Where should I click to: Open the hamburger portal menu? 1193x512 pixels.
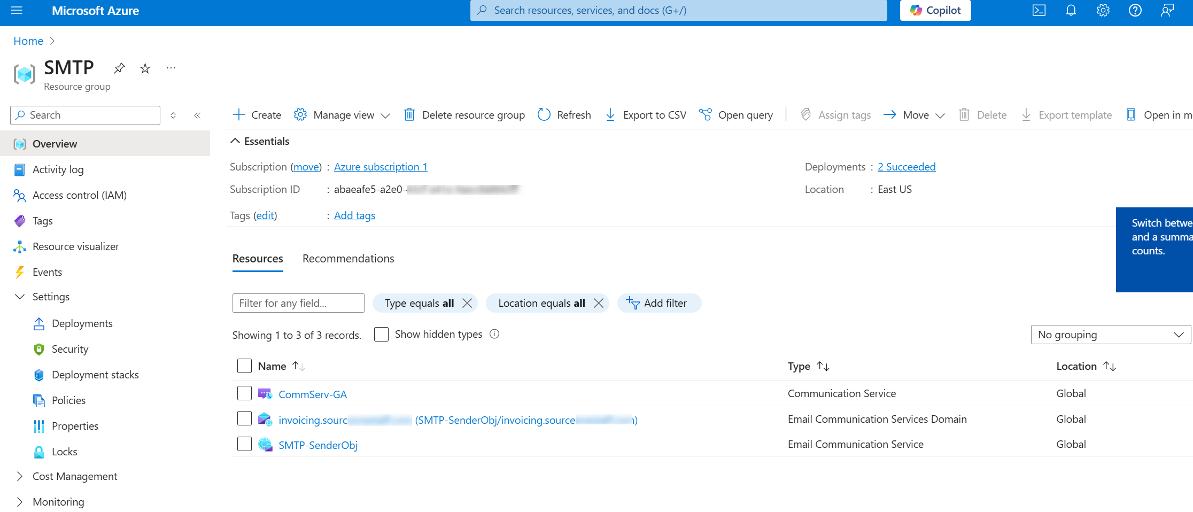click(x=17, y=10)
